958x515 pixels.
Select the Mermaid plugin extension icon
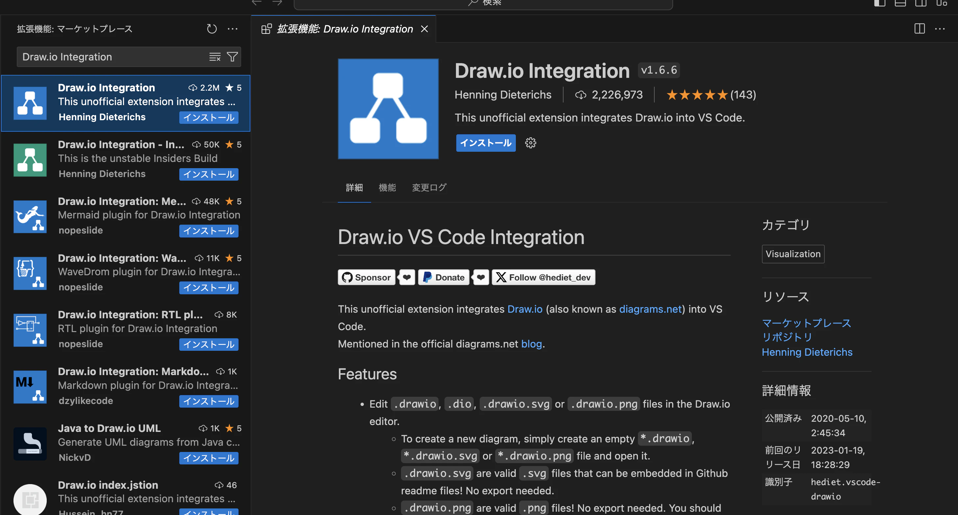(x=30, y=217)
